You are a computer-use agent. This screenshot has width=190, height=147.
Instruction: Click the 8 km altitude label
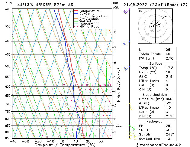115,32
